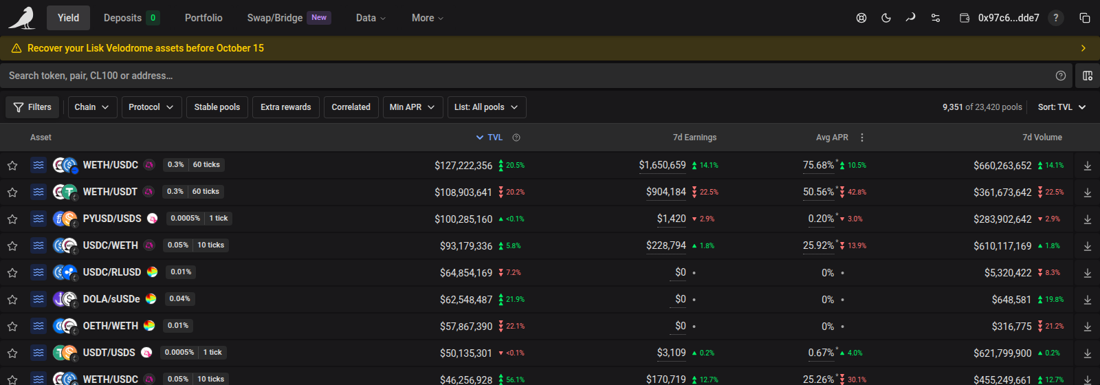
Task: Open the Min APR dropdown
Action: pos(413,107)
